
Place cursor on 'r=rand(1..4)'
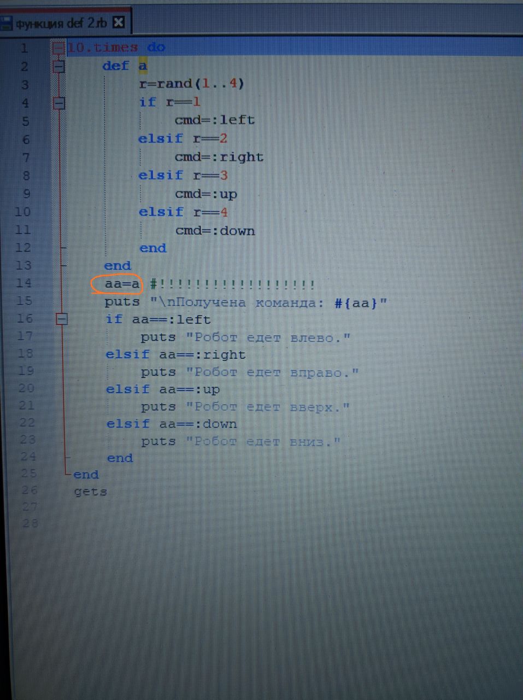(x=191, y=84)
